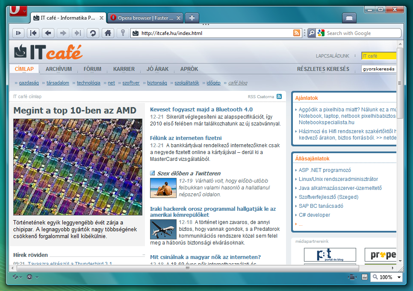Screen dimensions: 413x291
Task: Click the Rewind navigation button
Action: point(33,33)
